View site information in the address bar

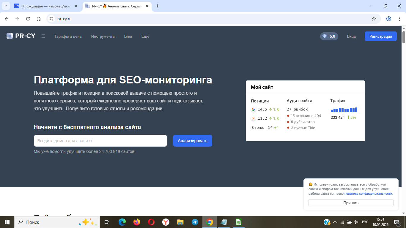52,19
